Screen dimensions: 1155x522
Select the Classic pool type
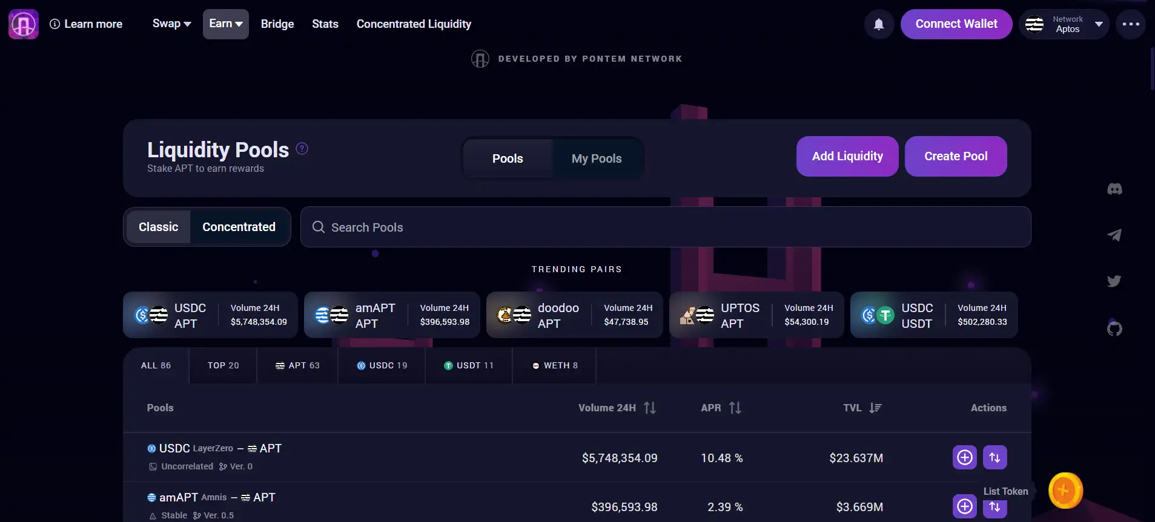[158, 227]
